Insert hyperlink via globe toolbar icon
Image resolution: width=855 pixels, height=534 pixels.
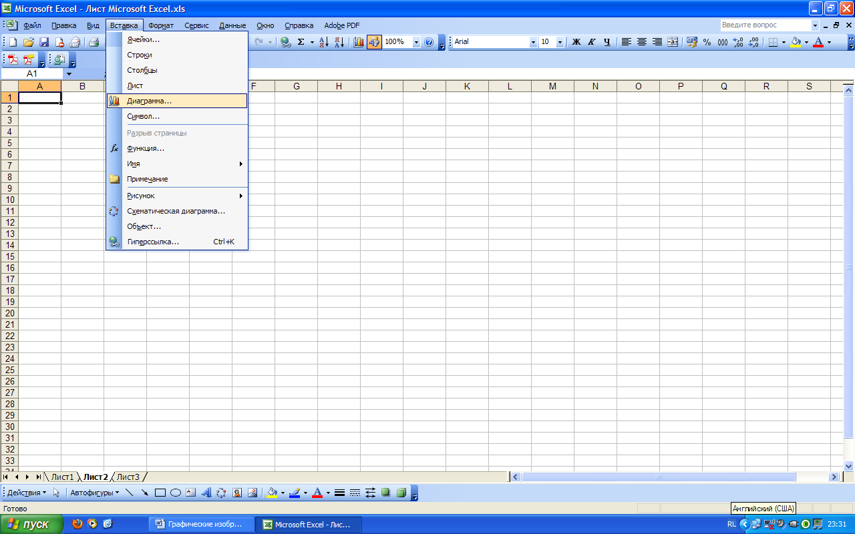coord(286,42)
